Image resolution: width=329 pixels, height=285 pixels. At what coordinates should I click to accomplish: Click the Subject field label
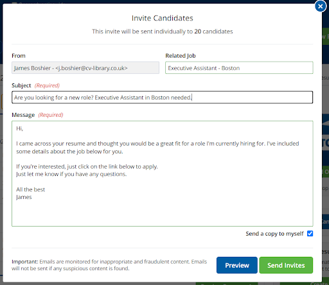21,85
